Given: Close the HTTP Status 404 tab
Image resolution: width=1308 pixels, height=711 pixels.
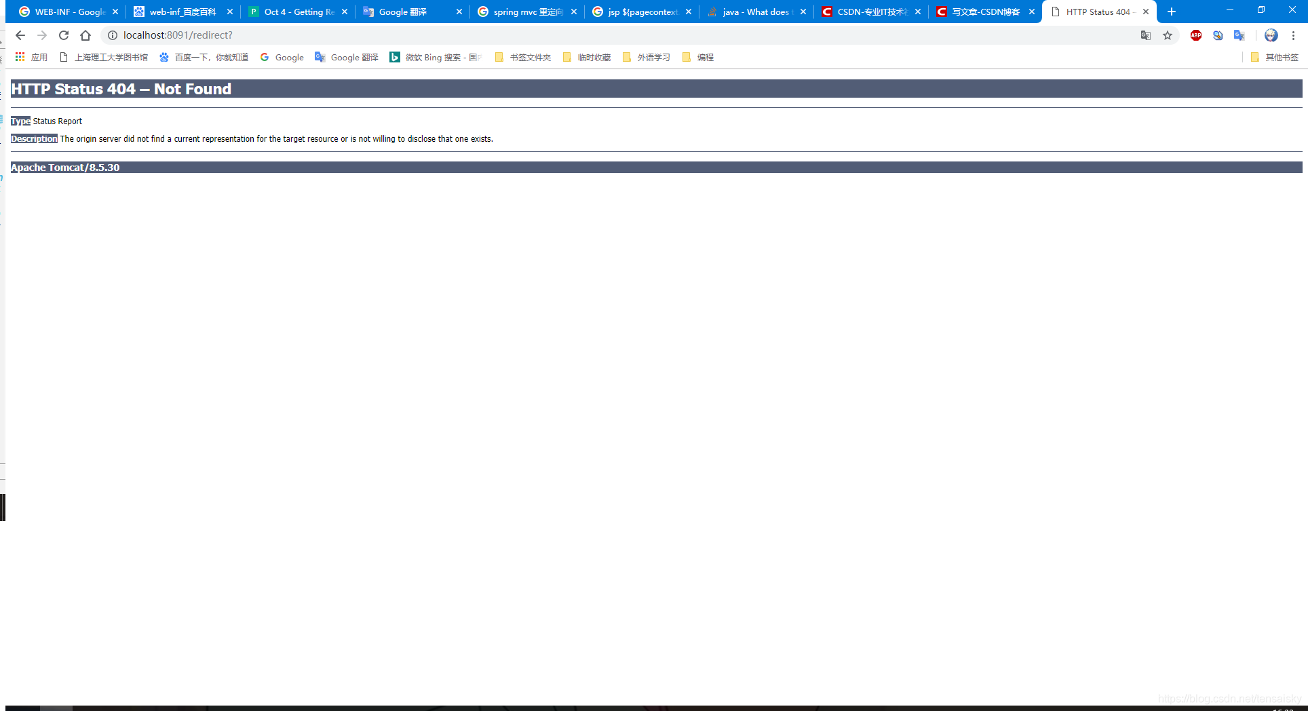Looking at the screenshot, I should (x=1146, y=12).
